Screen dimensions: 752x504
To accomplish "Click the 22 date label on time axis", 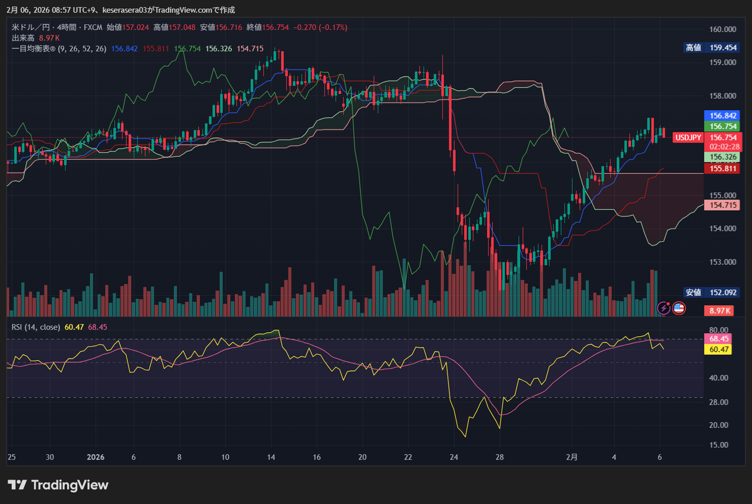I will 408,457.
